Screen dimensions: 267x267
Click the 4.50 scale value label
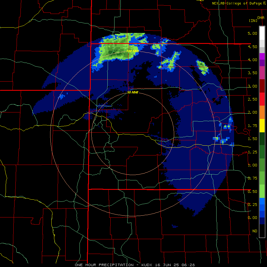(252, 47)
